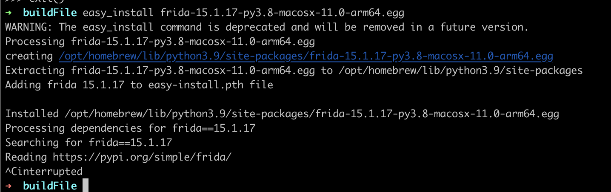The image size is (611, 192).
Task: Click the ^Cinterrupted line
Action: click(x=44, y=172)
